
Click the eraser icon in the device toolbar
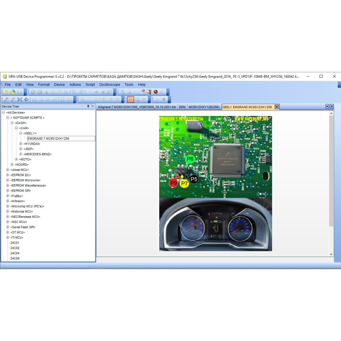(x=143, y=92)
